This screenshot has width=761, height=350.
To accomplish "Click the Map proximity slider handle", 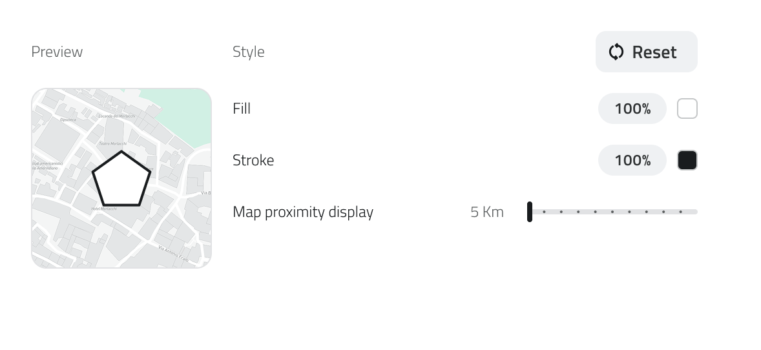I will click(x=530, y=212).
